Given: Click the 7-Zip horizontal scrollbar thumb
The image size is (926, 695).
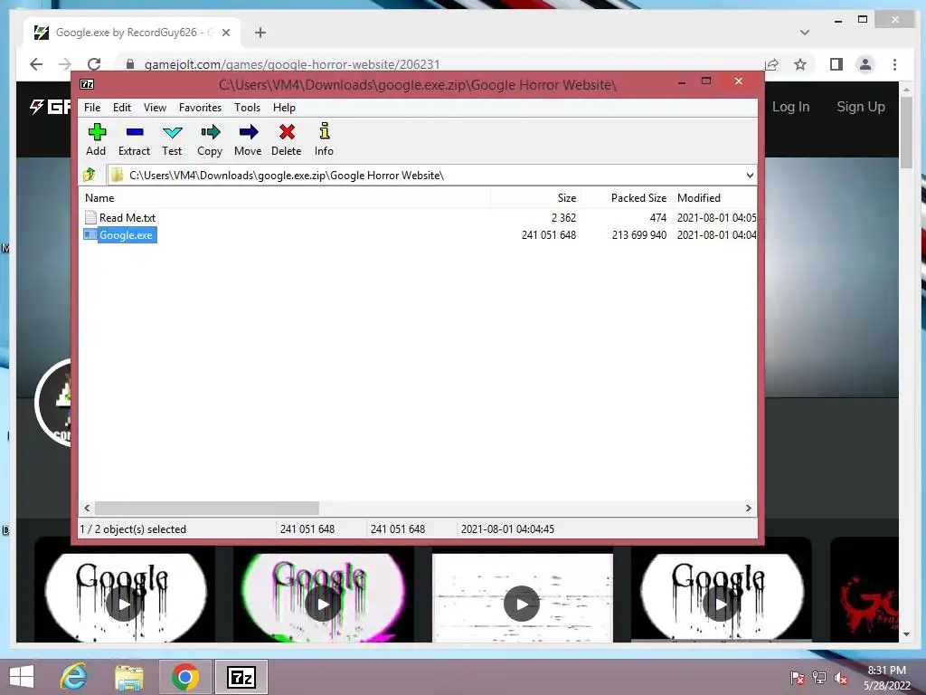Looking at the screenshot, I should [x=207, y=509].
